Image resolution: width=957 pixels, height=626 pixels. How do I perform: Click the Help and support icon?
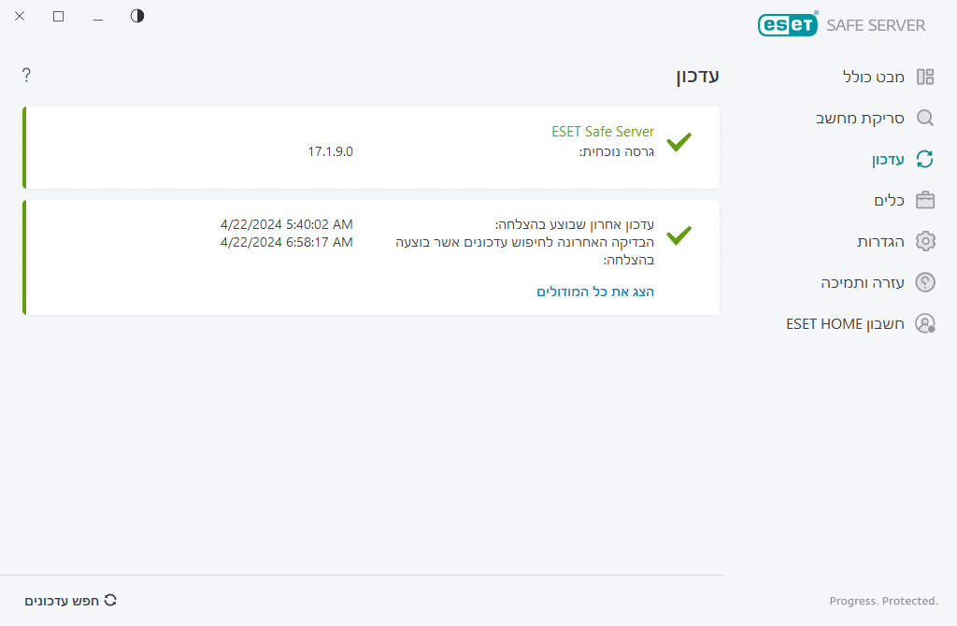click(925, 282)
